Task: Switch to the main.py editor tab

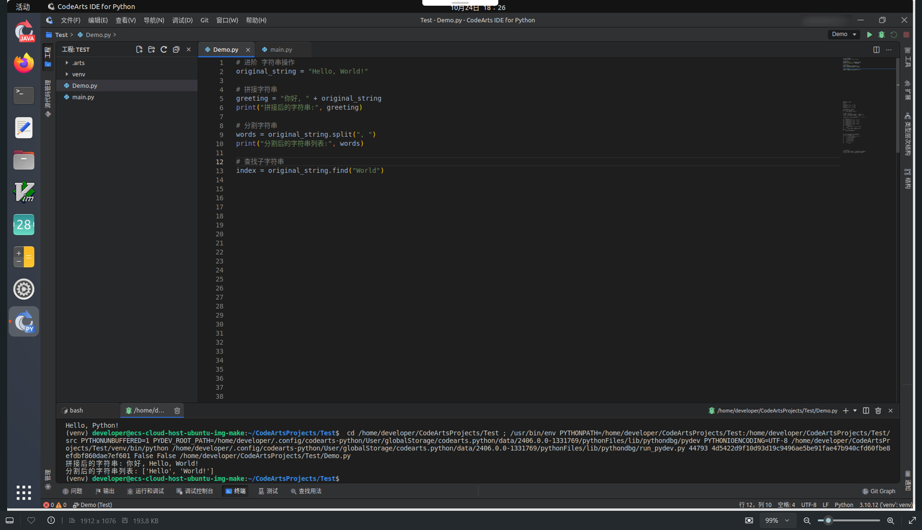Action: click(x=281, y=49)
